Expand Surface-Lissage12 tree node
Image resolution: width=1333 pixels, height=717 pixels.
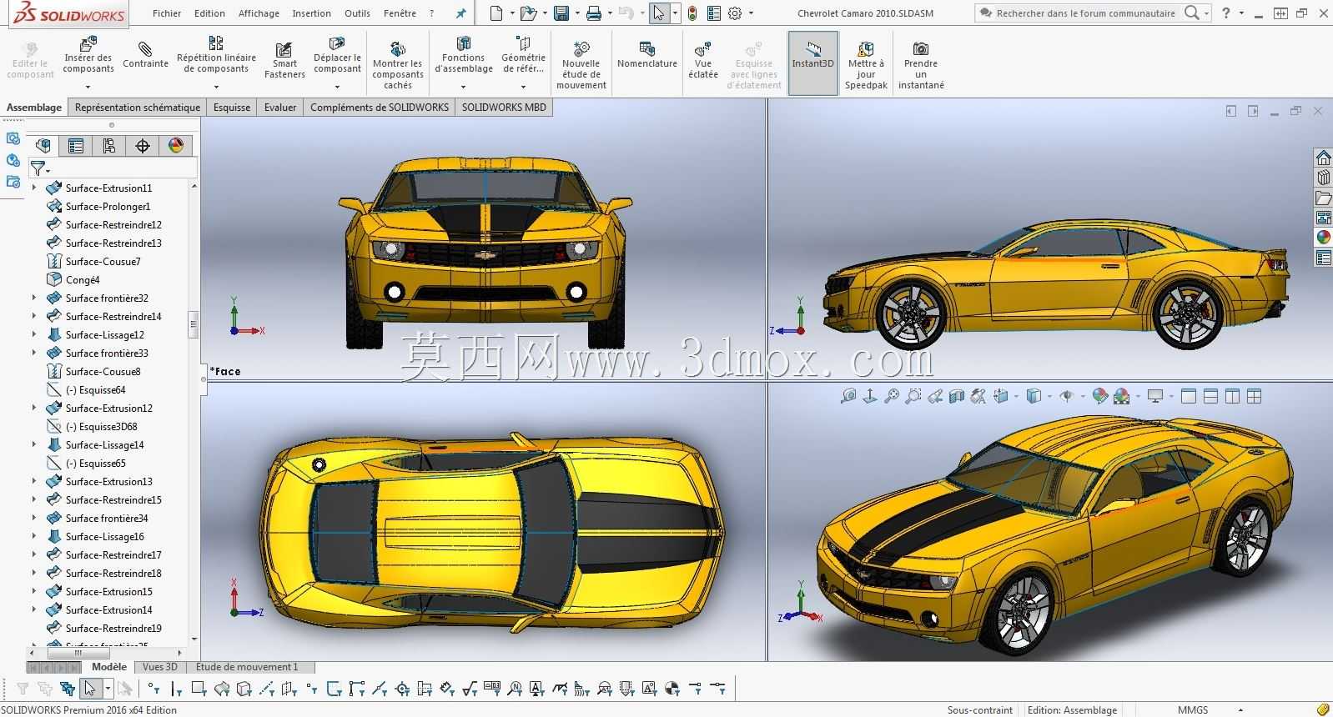[x=34, y=334]
